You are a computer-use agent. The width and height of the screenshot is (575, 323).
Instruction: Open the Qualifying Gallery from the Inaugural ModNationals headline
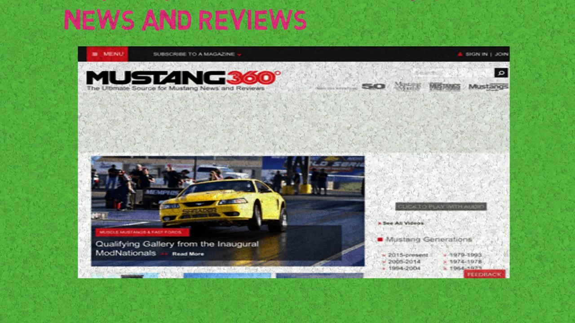point(177,249)
